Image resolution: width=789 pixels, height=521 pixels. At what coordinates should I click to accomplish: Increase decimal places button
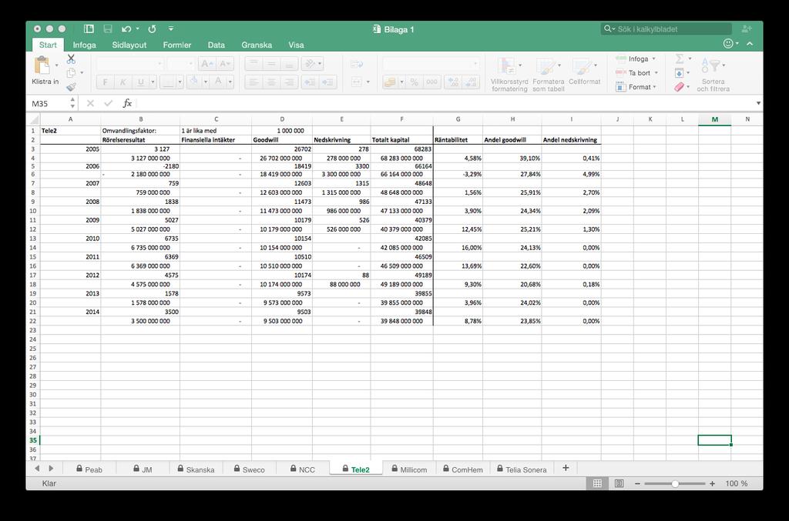pyautogui.click(x=453, y=82)
